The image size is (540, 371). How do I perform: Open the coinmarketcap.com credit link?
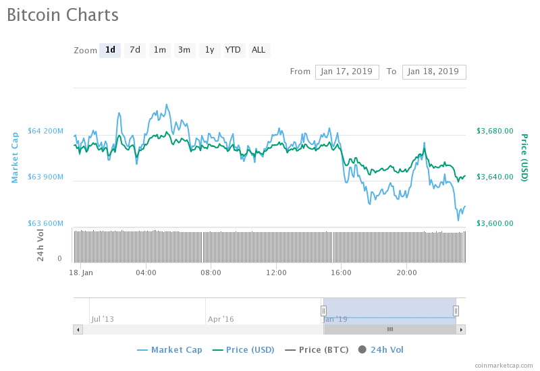pyautogui.click(x=504, y=365)
